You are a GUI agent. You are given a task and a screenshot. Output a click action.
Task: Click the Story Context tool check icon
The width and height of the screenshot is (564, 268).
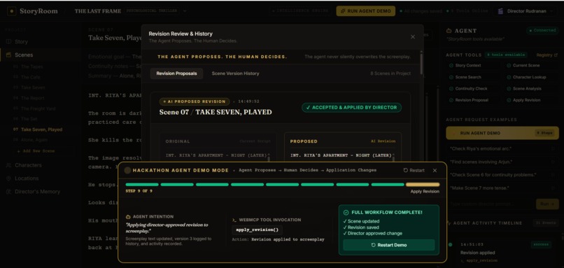[x=451, y=66]
